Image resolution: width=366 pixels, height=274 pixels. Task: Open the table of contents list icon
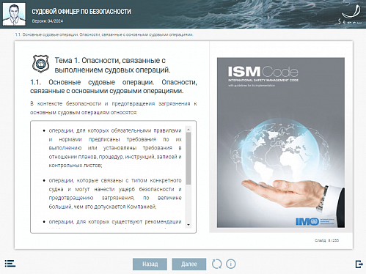10,264
